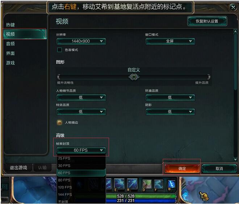
Task: Expand the 人物细节品质 dropdown
Action: (x=81, y=97)
